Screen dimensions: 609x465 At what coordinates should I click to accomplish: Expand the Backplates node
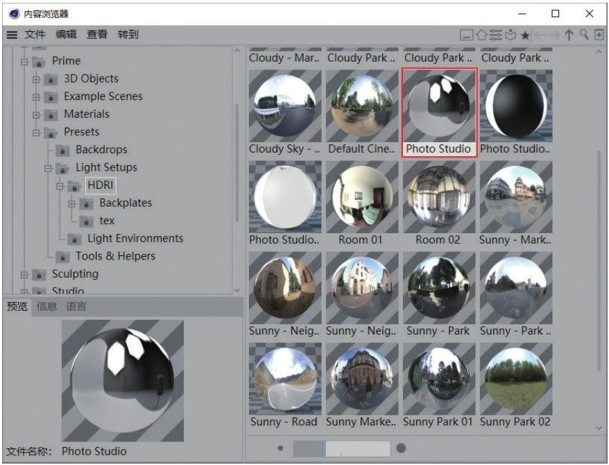coord(72,203)
